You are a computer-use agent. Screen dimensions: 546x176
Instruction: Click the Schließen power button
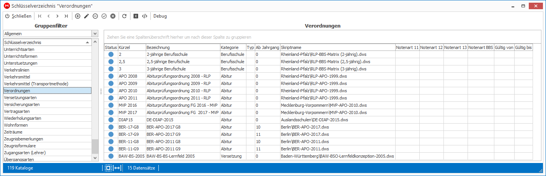(x=18, y=16)
